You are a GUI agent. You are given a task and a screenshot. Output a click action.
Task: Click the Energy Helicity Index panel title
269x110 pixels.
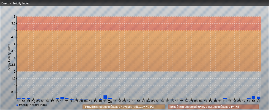click(15, 3)
